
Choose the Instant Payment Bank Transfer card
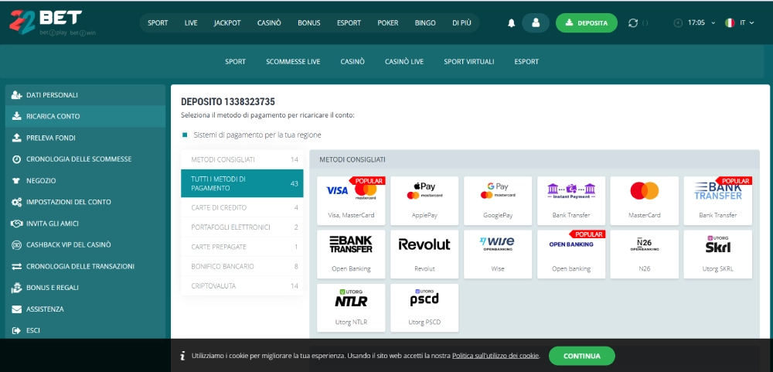(x=571, y=200)
